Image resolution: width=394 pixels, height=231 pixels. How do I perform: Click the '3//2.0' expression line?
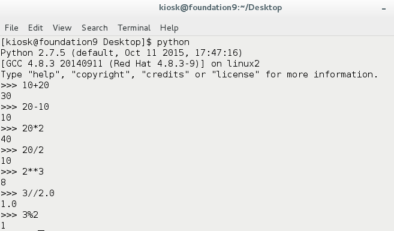click(28, 193)
